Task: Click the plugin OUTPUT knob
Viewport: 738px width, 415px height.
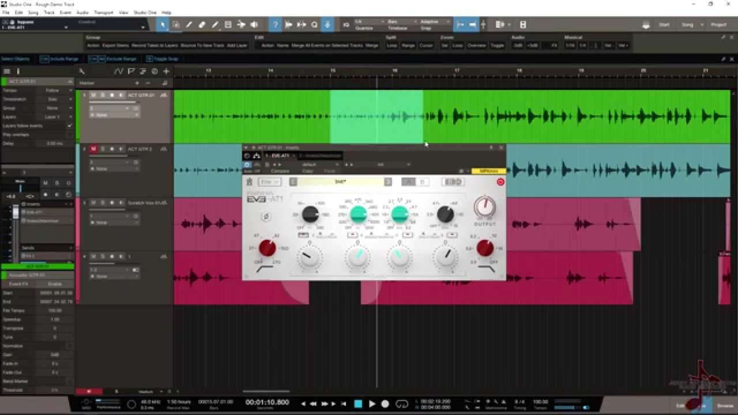Action: point(485,206)
